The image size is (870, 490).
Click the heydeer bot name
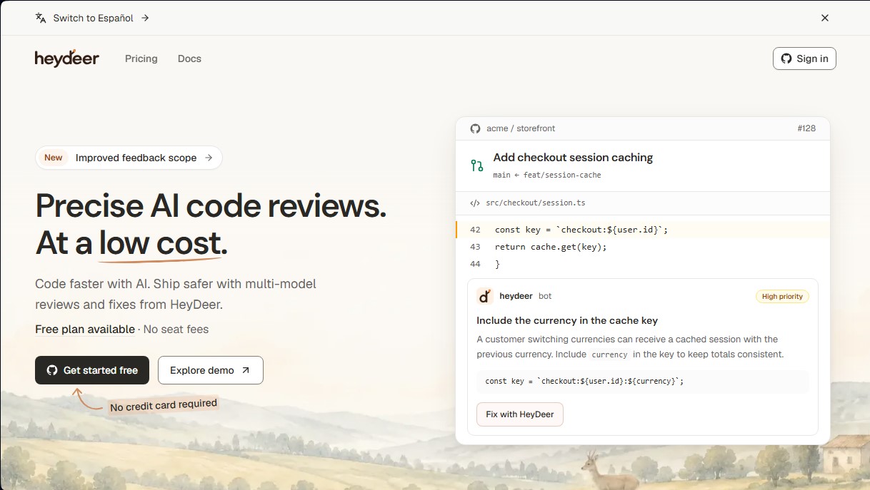pyautogui.click(x=516, y=296)
